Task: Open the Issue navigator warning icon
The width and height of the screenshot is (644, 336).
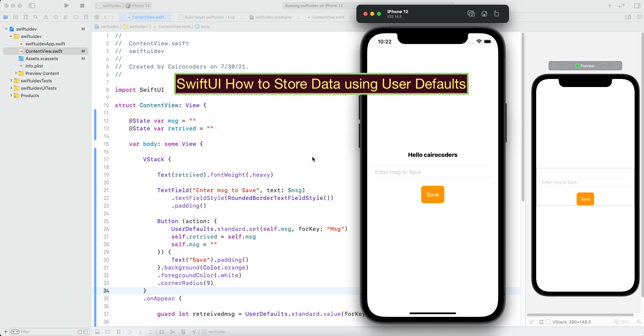Action: 46,17
